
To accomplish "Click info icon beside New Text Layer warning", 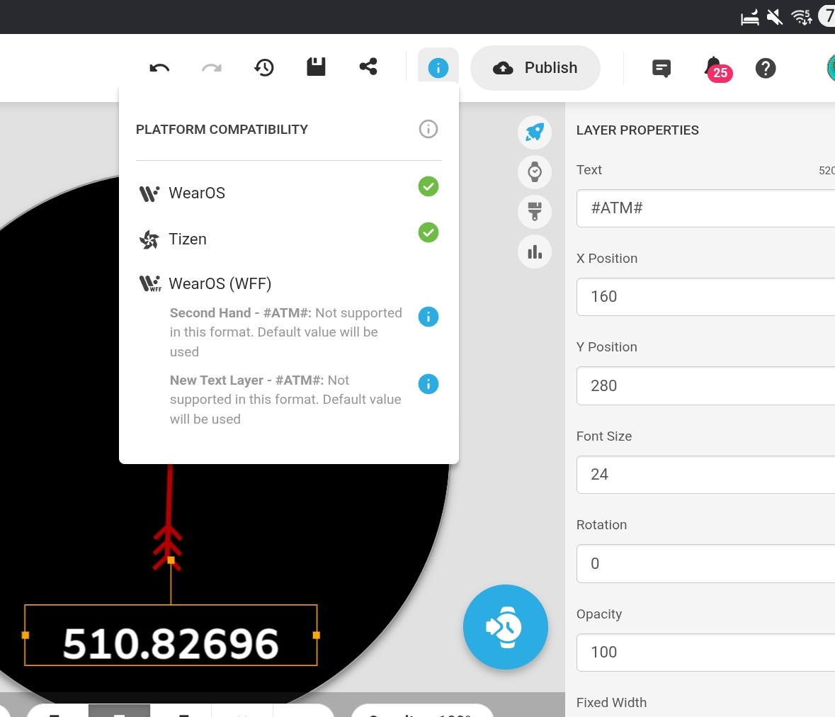I will [x=428, y=384].
